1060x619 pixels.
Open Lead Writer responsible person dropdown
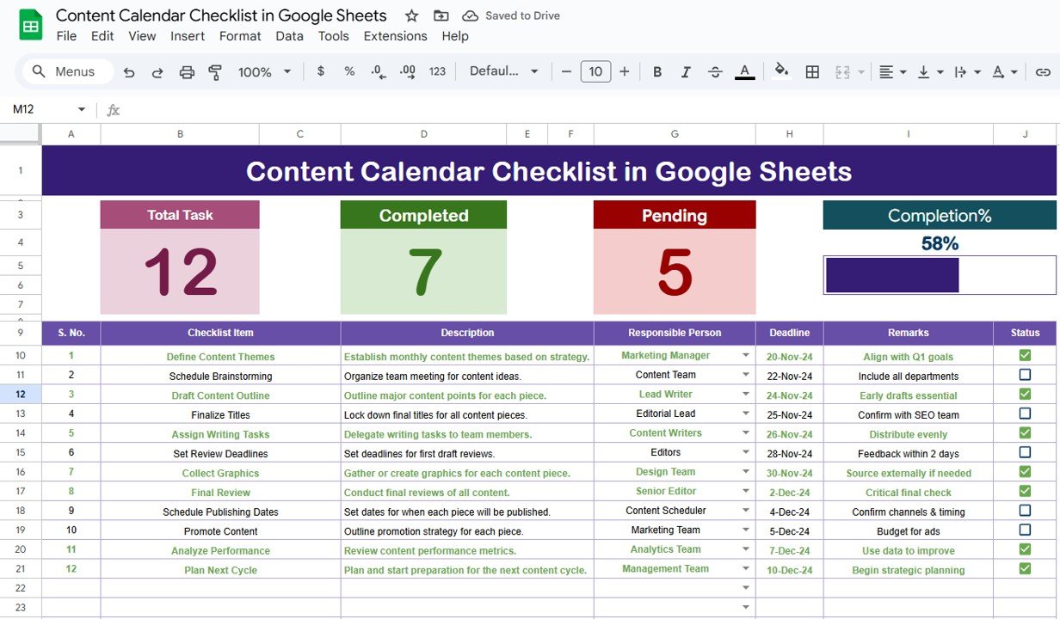(746, 395)
